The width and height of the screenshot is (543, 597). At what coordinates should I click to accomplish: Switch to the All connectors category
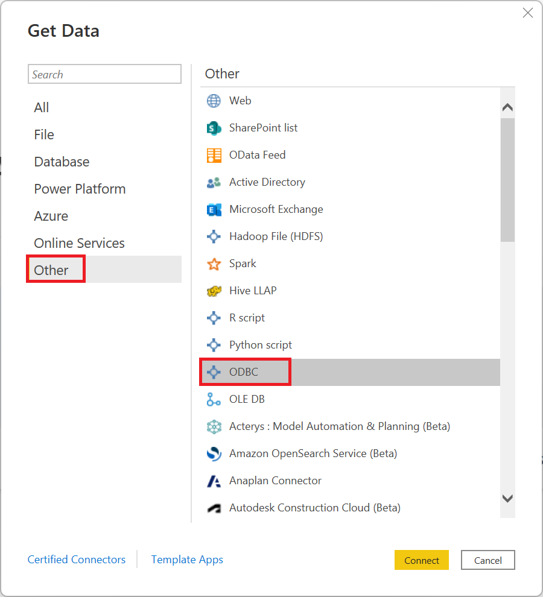tap(41, 107)
